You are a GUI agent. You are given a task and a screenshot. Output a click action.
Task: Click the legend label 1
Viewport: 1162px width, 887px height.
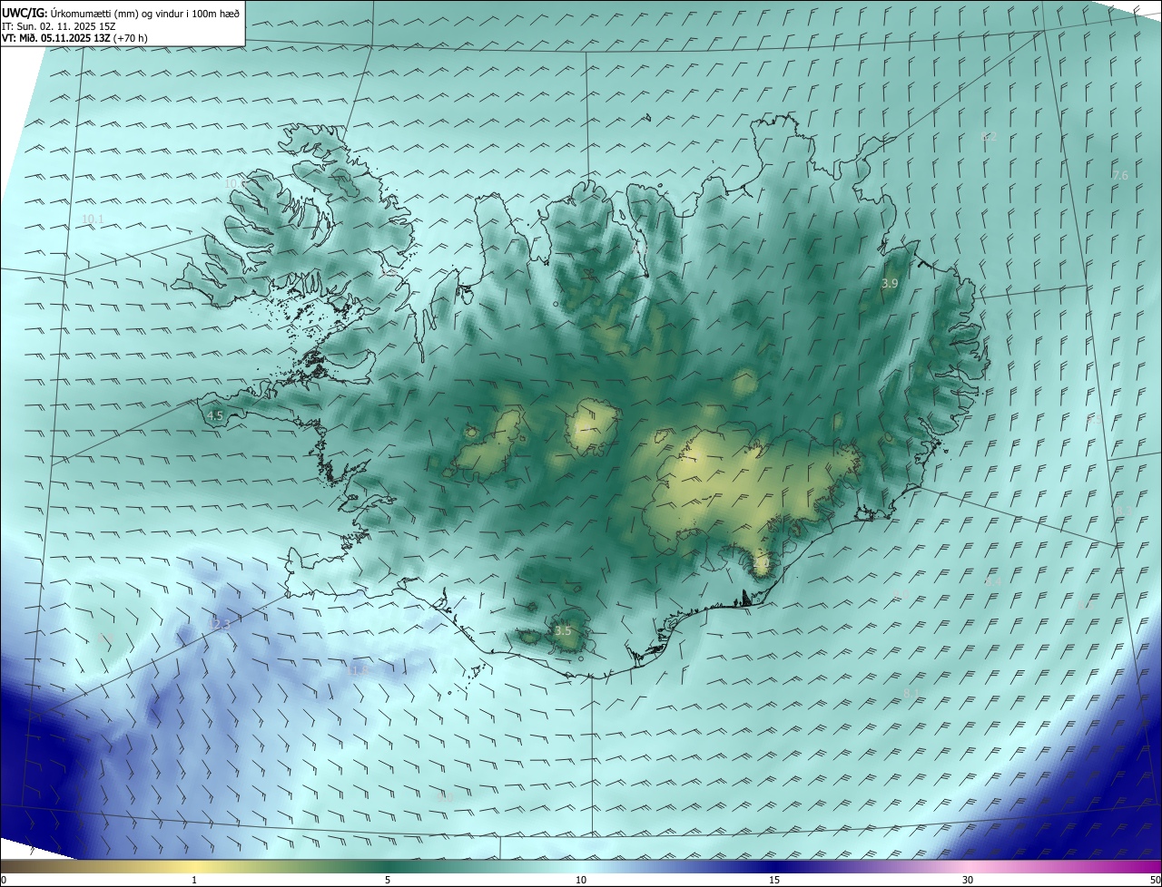click(x=194, y=880)
